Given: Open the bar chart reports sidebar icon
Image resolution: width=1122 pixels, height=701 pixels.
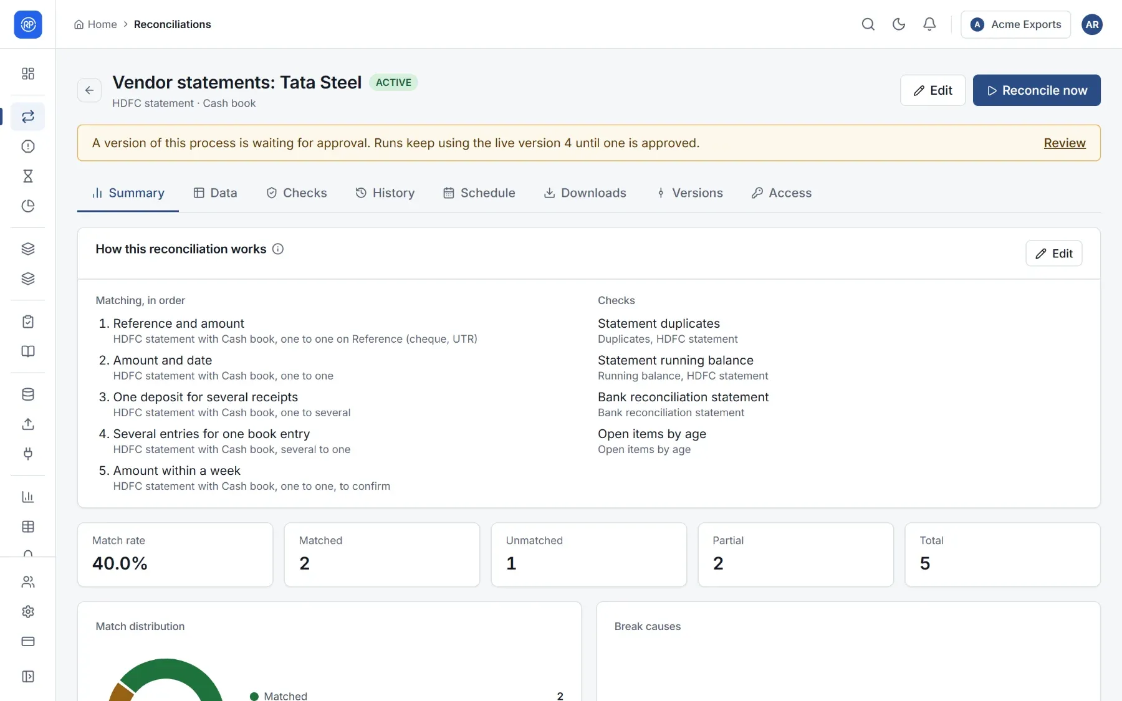Looking at the screenshot, I should (27, 497).
